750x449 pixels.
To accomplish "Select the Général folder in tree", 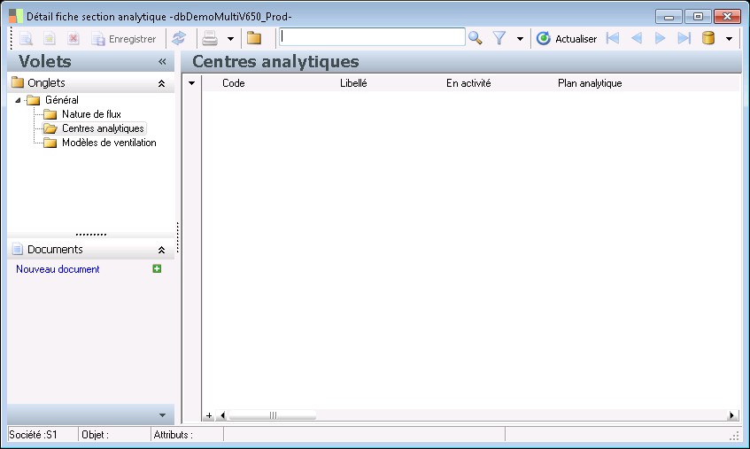I will (62, 100).
